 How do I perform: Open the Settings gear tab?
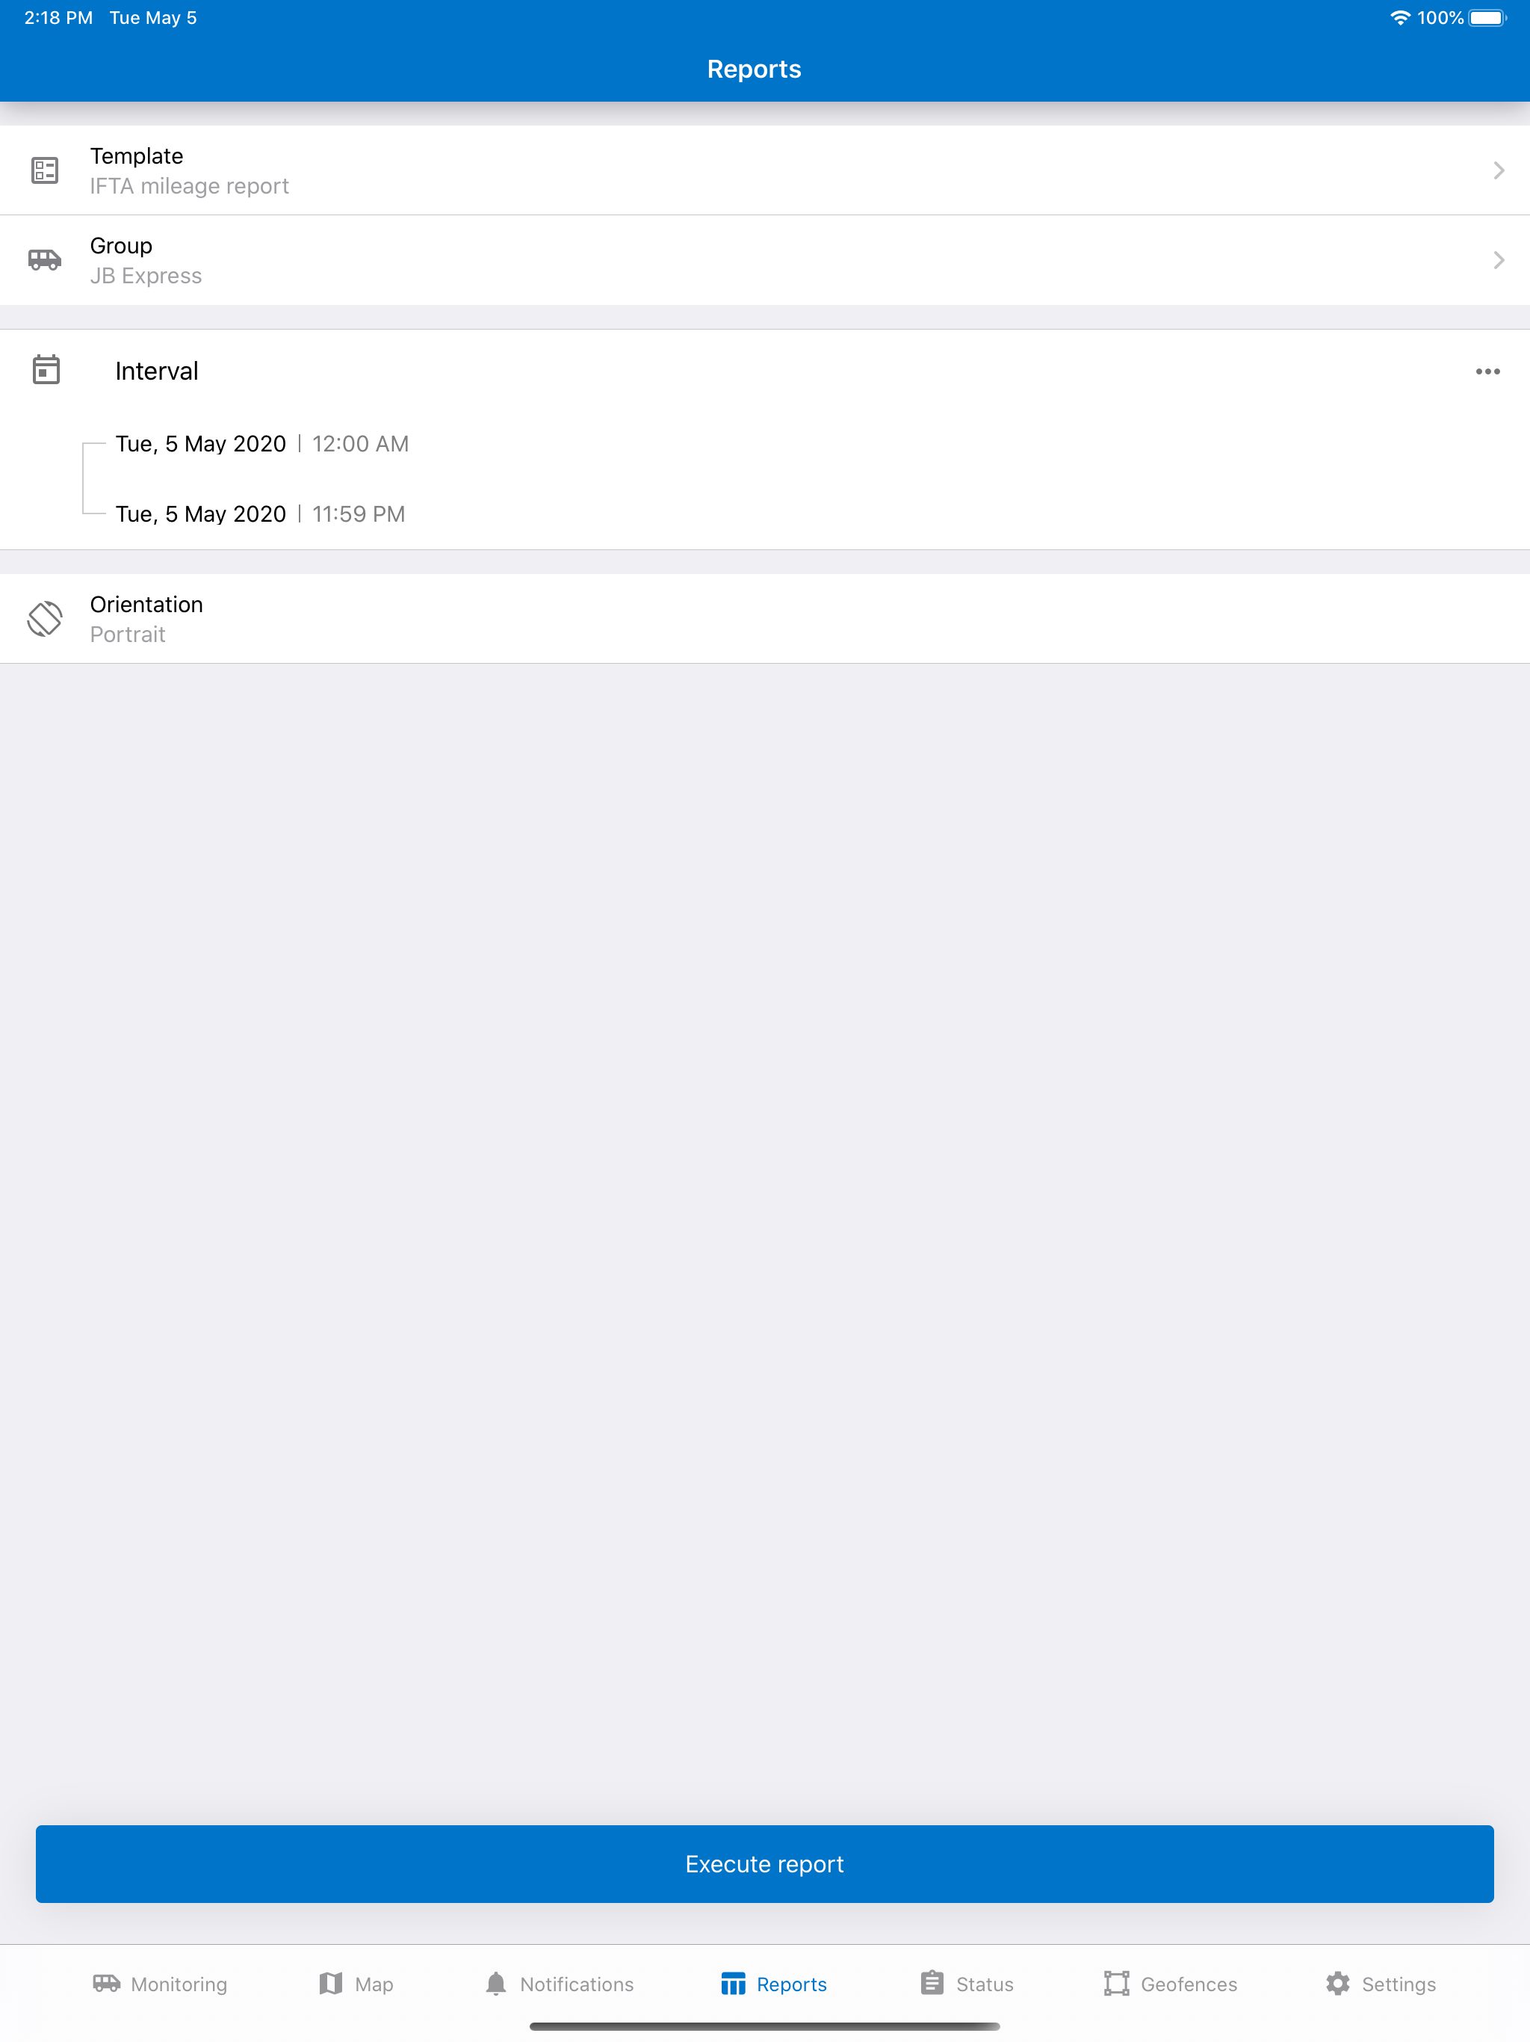(1381, 1984)
